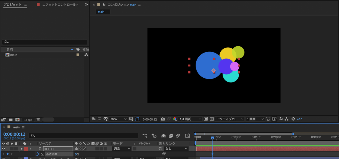Click the playhead current time indicator
339x159 pixels.
213,138
